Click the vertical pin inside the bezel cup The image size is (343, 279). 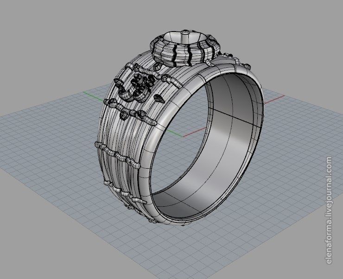point(185,38)
